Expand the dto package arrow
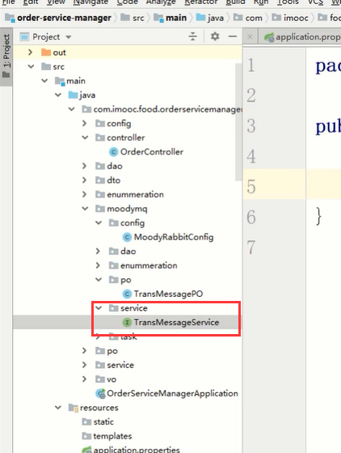Screen dimensions: 341x453 point(85,180)
